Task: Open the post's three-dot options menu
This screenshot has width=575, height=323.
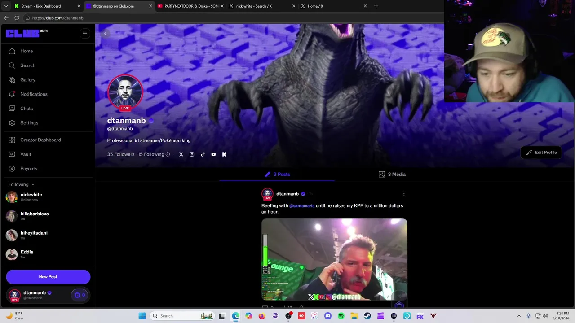Action: (x=404, y=194)
